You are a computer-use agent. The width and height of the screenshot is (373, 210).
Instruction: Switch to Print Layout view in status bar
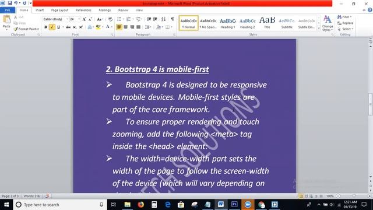301,196
